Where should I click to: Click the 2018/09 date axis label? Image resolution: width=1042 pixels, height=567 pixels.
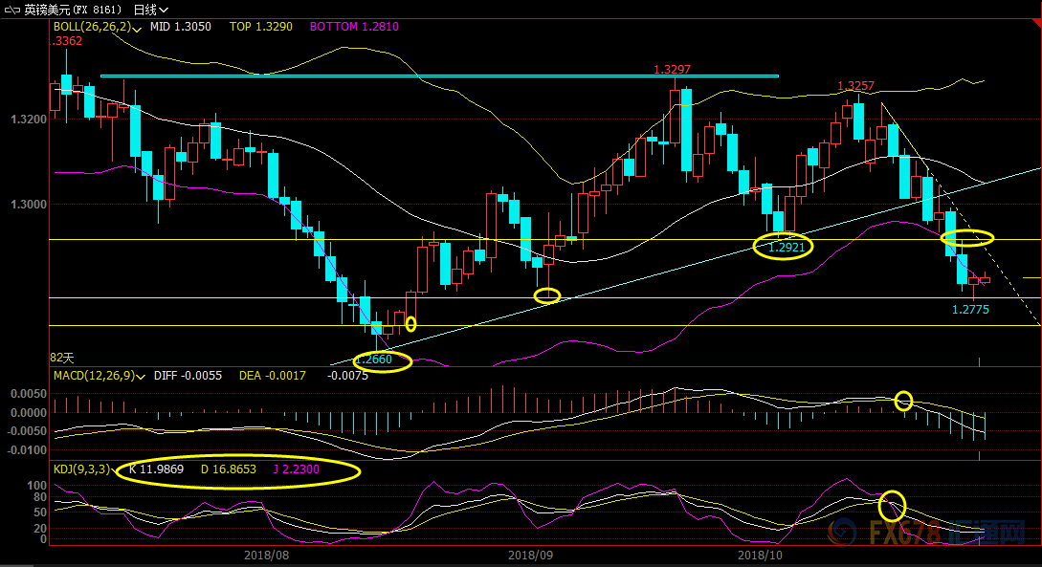(530, 556)
